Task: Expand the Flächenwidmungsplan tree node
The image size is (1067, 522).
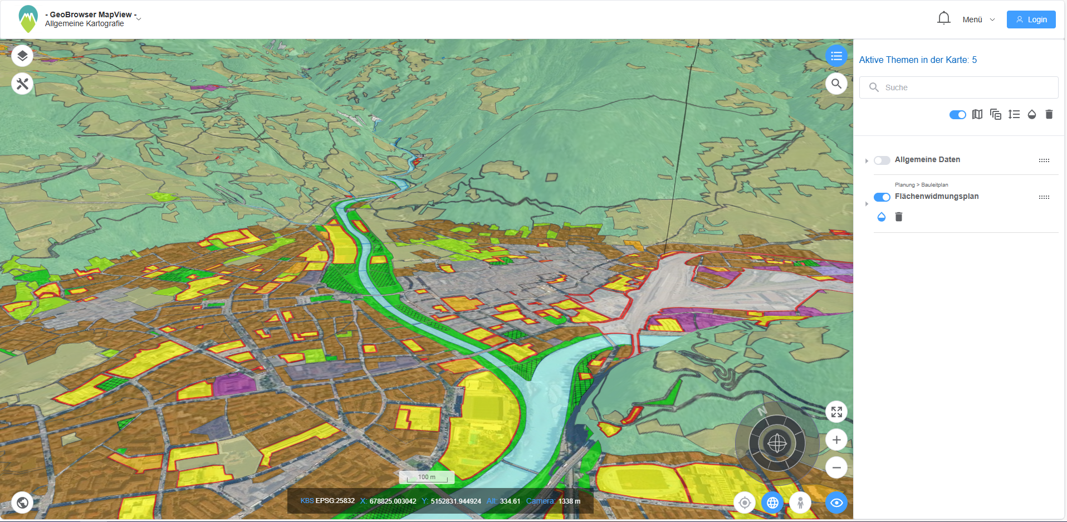Action: point(867,204)
